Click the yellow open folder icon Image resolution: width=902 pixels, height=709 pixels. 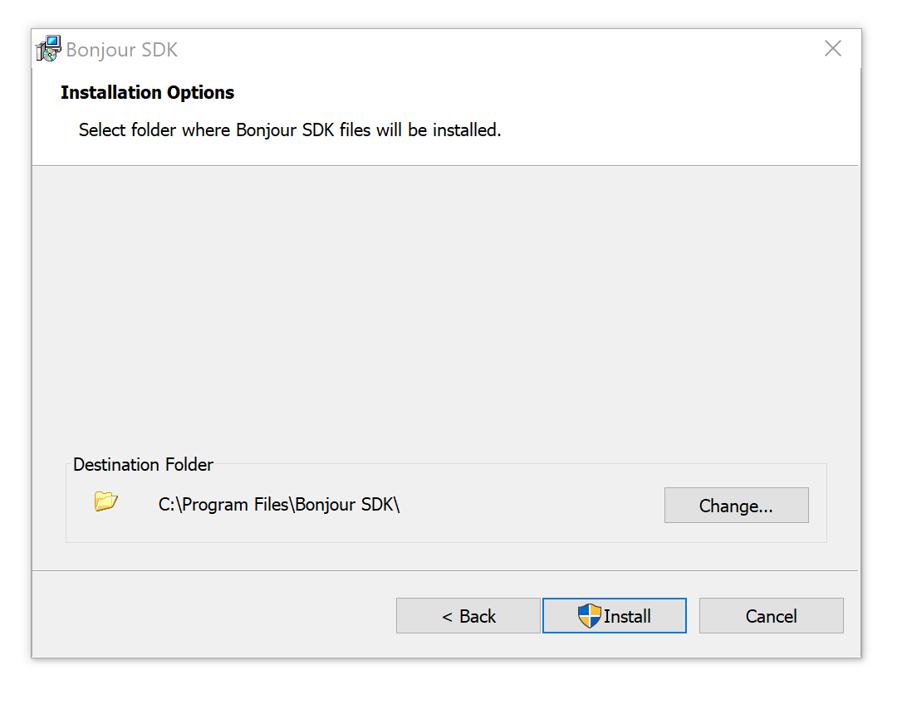point(105,501)
